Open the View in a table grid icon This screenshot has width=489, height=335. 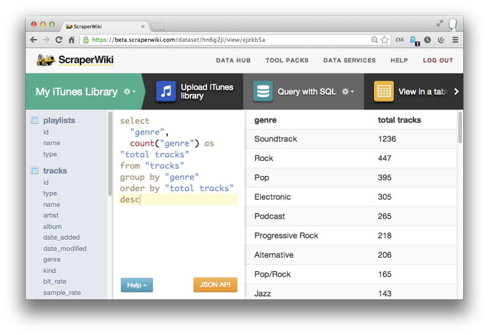[383, 91]
